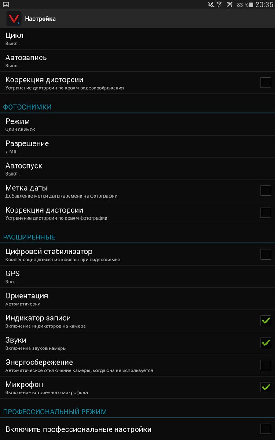Viewport: 275px width, 440px height.
Task: Disable the Звуки checkbox
Action: [266, 343]
